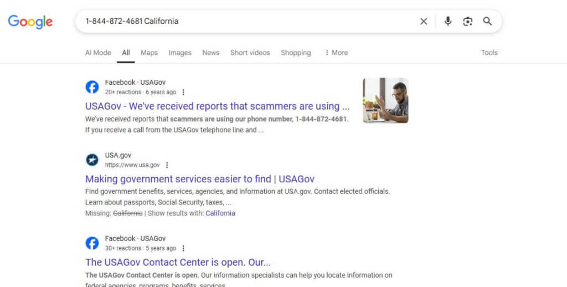
Task: Switch to AI Mode tab
Action: tap(98, 53)
